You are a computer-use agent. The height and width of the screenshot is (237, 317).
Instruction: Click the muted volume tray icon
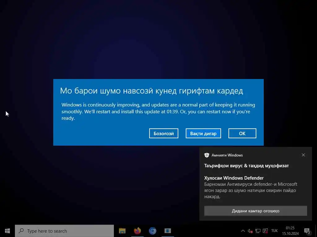coord(250,231)
